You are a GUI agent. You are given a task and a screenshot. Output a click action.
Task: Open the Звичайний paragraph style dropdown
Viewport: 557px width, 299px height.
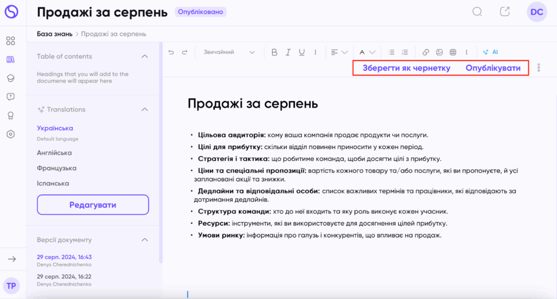229,52
